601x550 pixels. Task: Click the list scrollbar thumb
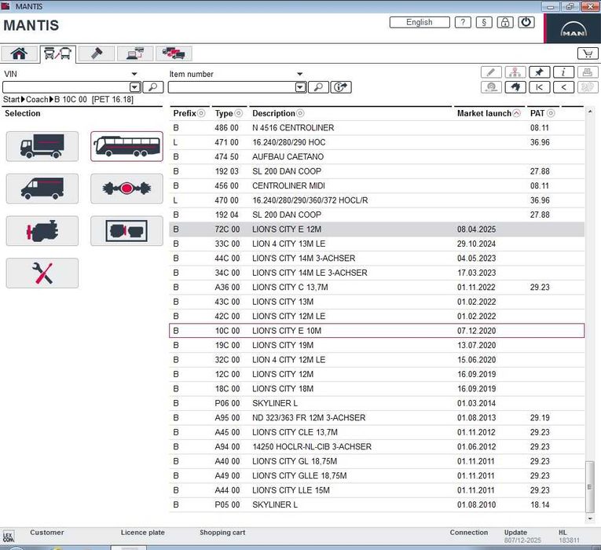[x=590, y=487]
